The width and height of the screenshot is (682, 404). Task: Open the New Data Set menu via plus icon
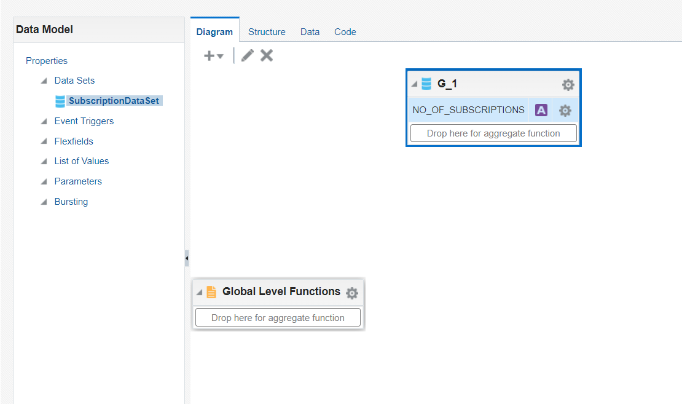click(x=213, y=55)
